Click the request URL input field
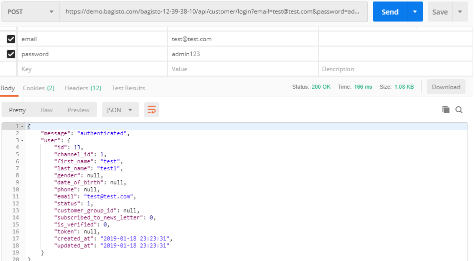The height and width of the screenshot is (261, 474). click(x=213, y=12)
